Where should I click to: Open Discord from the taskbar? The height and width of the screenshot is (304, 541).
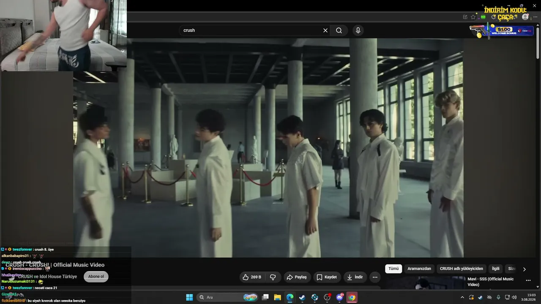(x=339, y=297)
